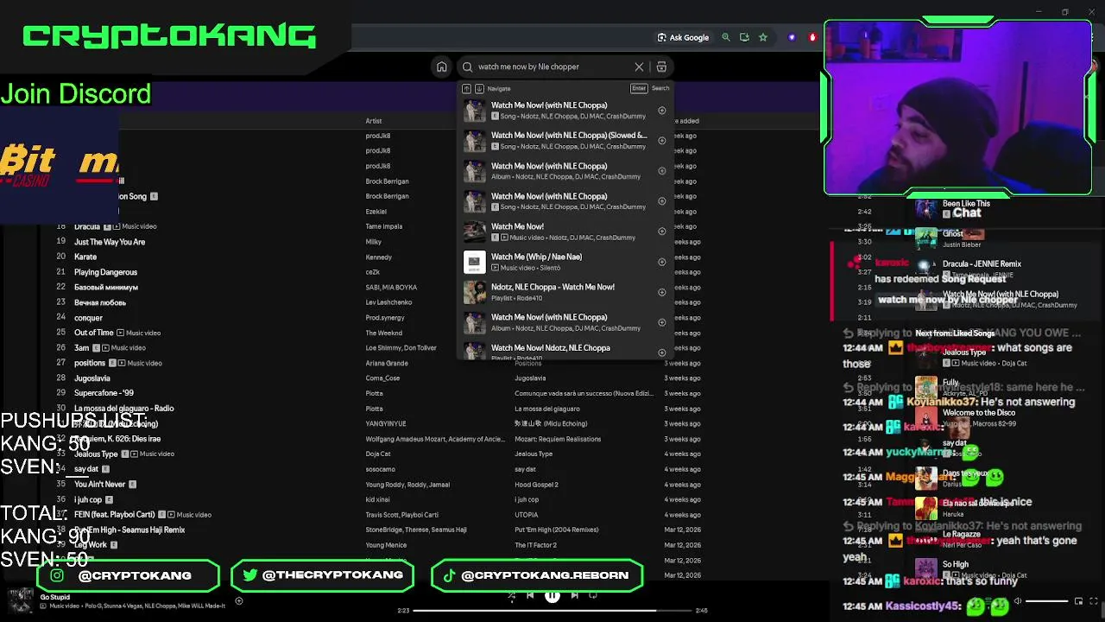Image resolution: width=1105 pixels, height=622 pixels.
Task: Select the 'Watch Me Now!' music video result
Action: [565, 232]
